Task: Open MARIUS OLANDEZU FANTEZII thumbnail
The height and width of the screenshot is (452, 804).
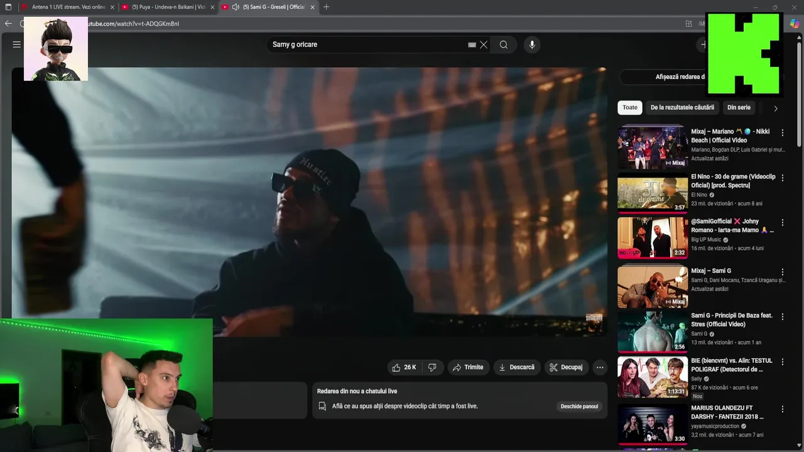Action: [653, 424]
